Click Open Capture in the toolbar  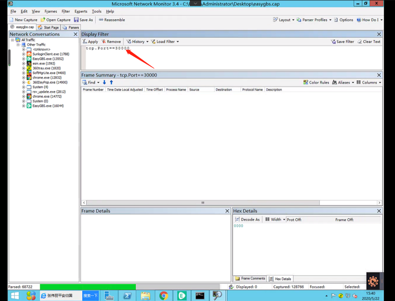pos(56,20)
